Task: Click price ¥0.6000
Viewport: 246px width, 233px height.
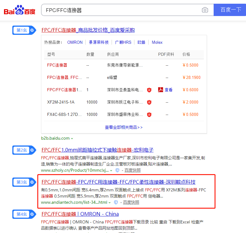Action: pyautogui.click(x=191, y=90)
